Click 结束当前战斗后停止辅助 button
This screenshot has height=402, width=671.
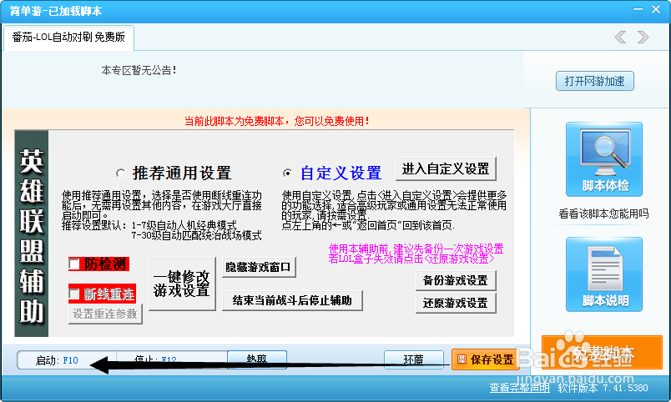click(x=292, y=300)
